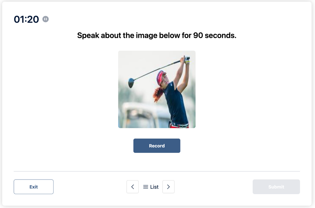Click the greyed-out Submit button
Viewport: 315px width, 208px height.
click(276, 187)
